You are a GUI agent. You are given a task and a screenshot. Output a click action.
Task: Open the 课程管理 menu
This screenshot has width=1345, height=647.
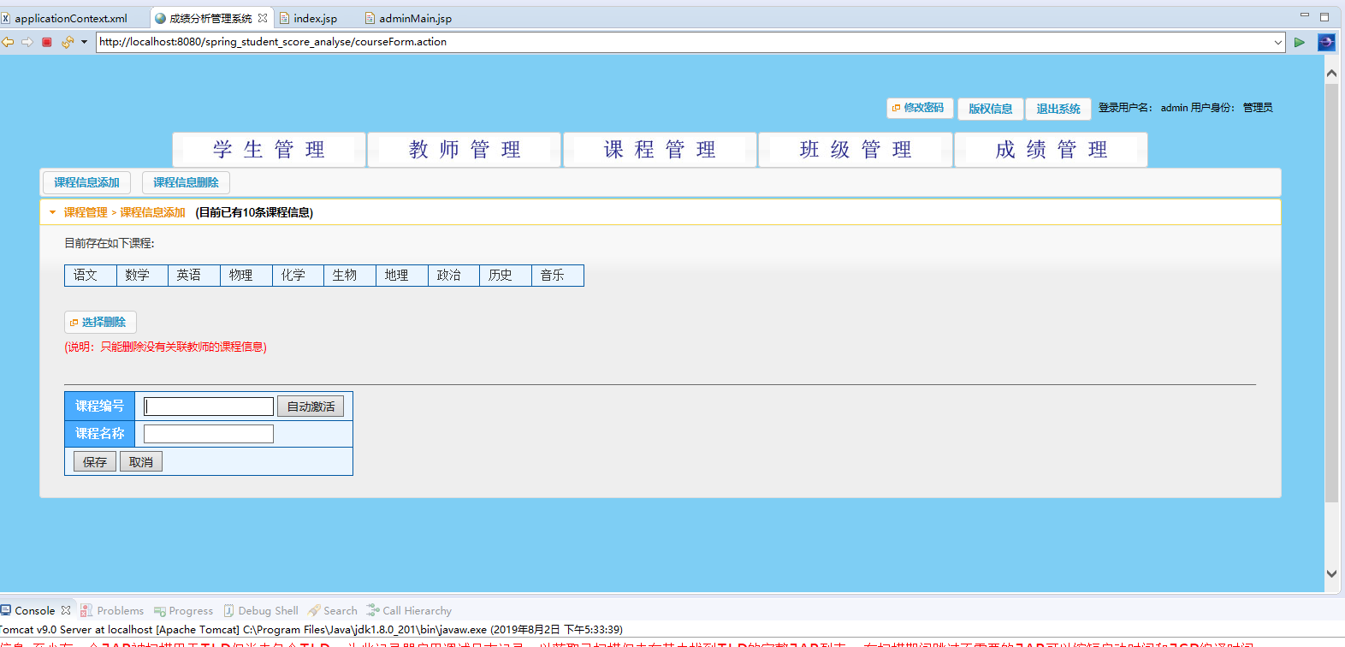pyautogui.click(x=660, y=150)
